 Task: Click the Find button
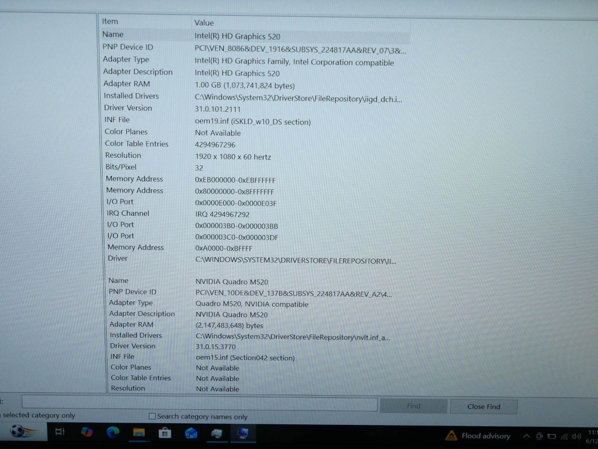413,406
